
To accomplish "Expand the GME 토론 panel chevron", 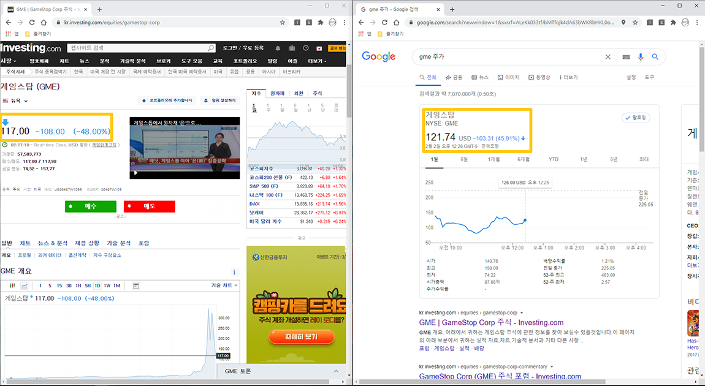I will coord(336,371).
